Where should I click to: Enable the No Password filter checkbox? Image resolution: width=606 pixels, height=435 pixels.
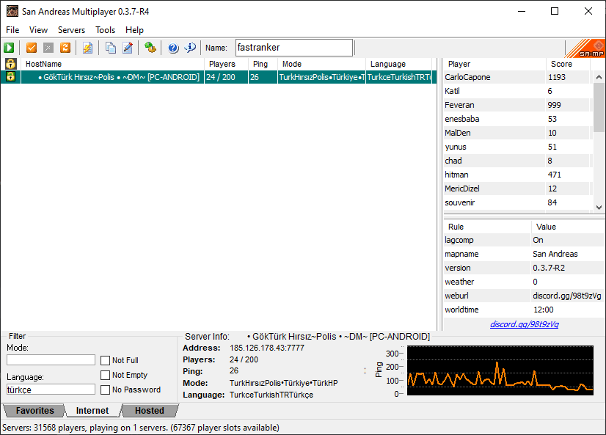tap(105, 390)
